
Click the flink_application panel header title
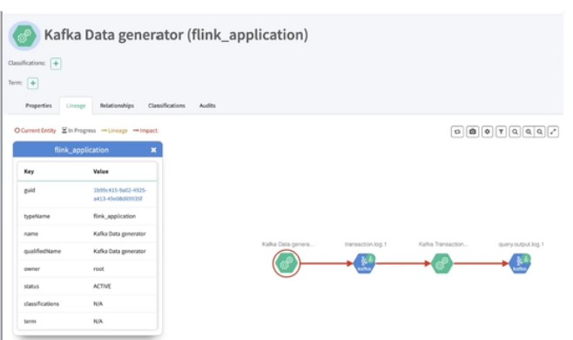(82, 150)
